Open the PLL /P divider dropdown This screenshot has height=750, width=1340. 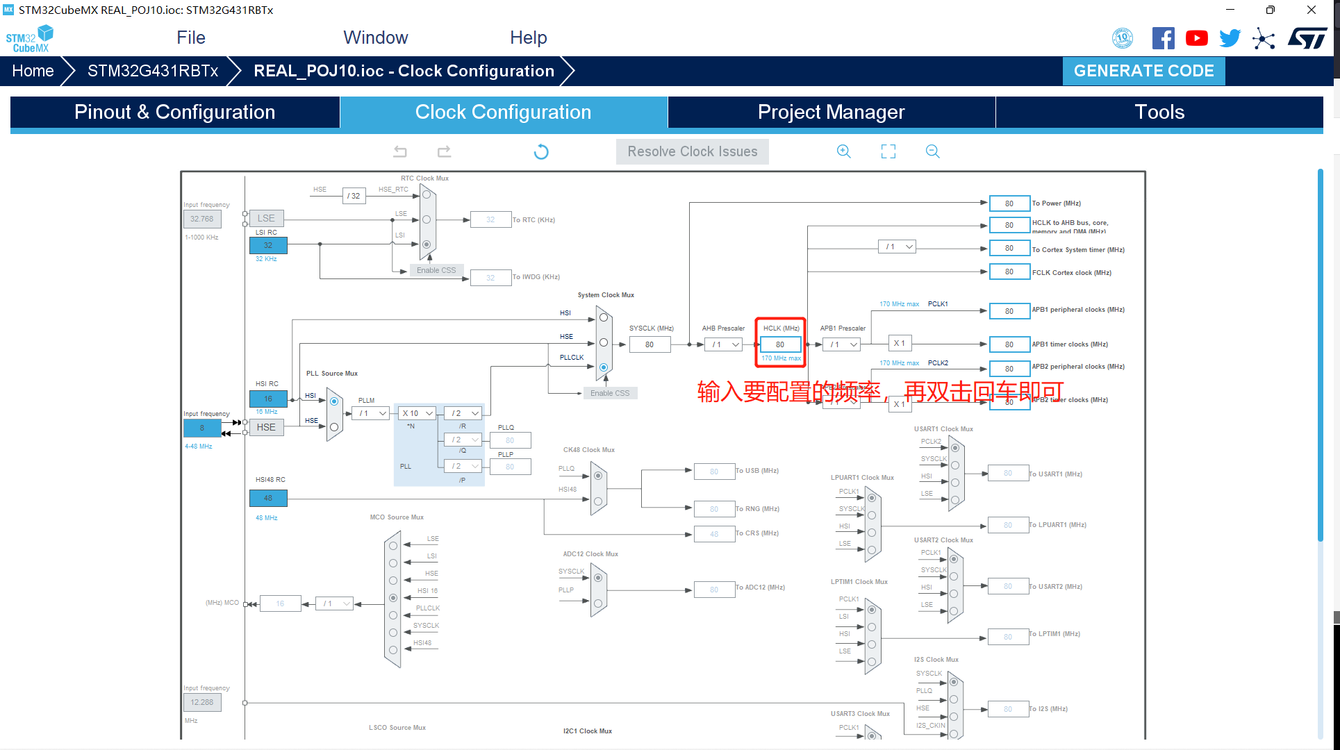pyautogui.click(x=463, y=466)
